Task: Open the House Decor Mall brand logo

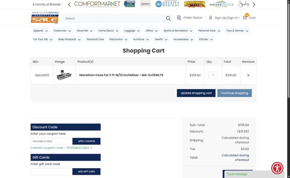Action: tap(221, 4)
